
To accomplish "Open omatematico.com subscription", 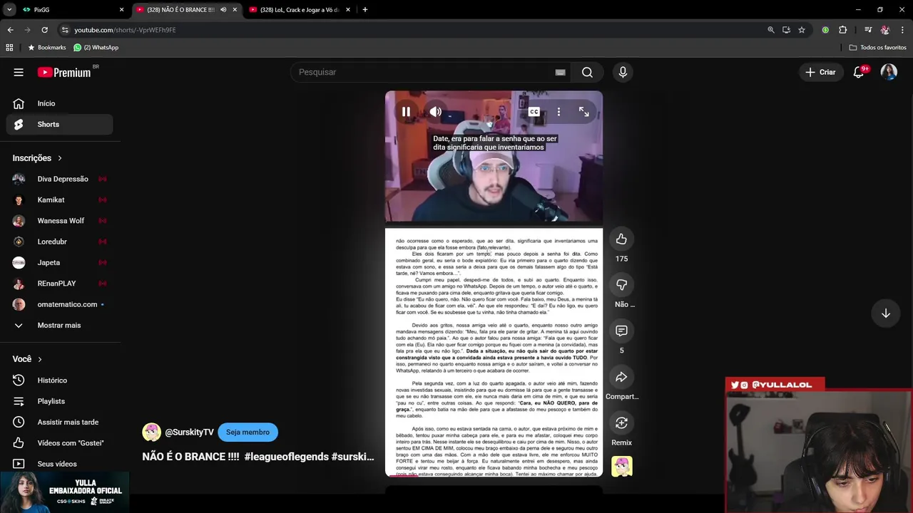I will [60, 304].
